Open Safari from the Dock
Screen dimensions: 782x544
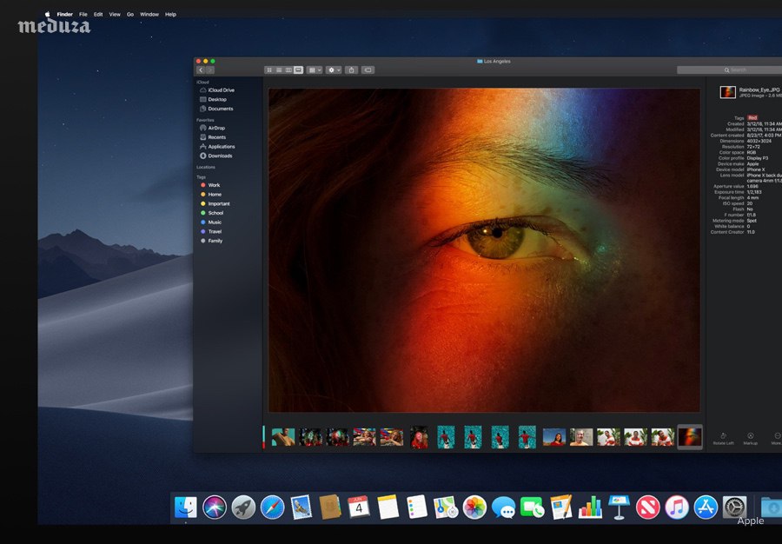click(x=272, y=508)
